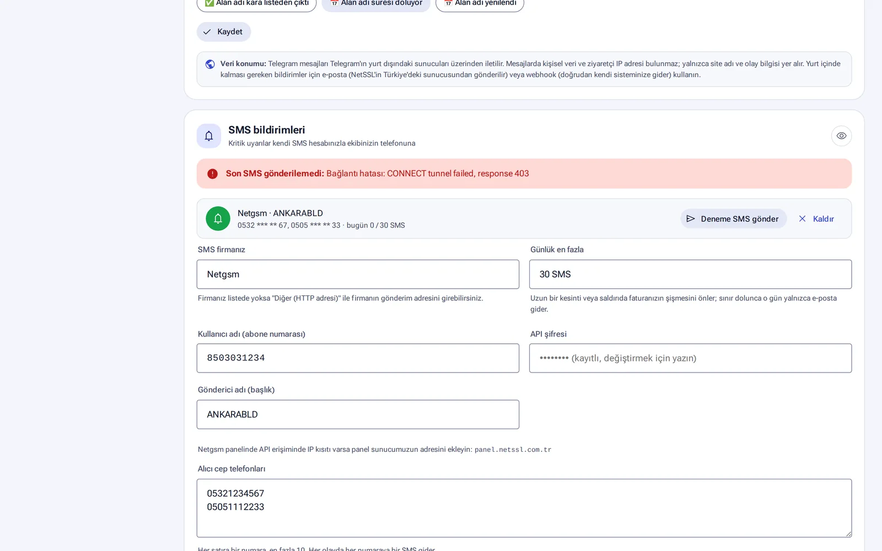Click the "Veri konumu:" bold label
This screenshot has height=551, width=882.
click(x=243, y=64)
